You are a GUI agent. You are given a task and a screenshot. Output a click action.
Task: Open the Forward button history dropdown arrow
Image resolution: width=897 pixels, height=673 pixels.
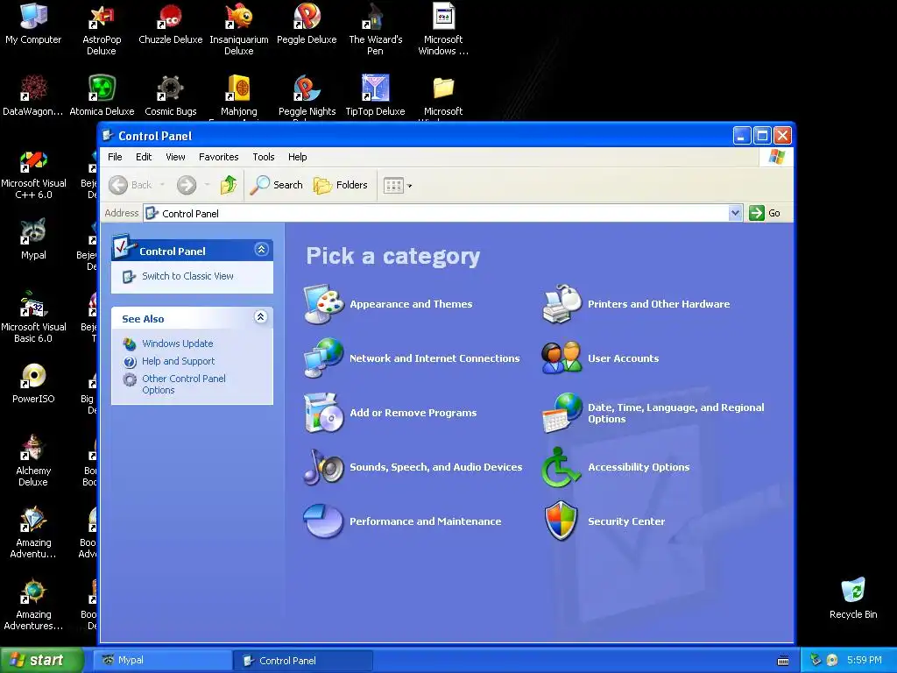[207, 185]
